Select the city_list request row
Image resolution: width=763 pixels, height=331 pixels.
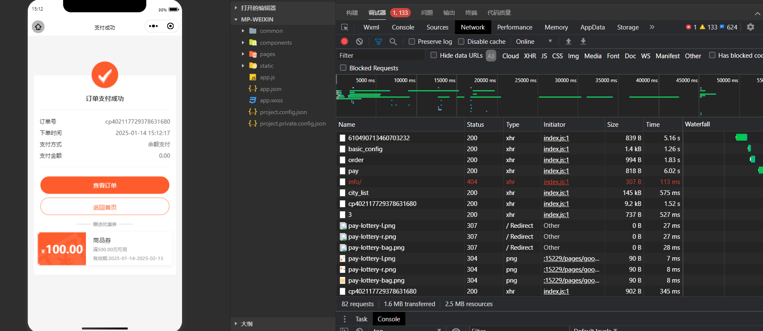click(x=509, y=193)
